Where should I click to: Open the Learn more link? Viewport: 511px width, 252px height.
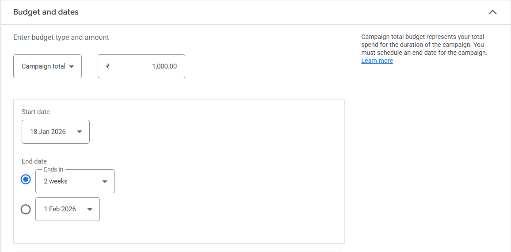[377, 61]
